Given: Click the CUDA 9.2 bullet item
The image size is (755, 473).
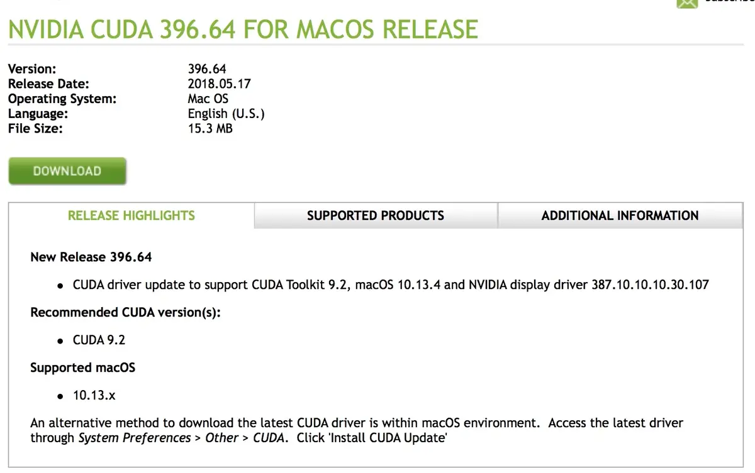Looking at the screenshot, I should [x=99, y=340].
